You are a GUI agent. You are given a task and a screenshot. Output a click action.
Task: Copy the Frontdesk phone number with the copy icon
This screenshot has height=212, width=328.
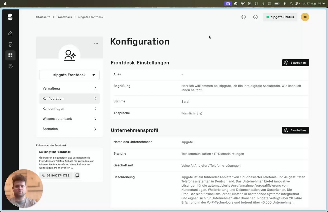click(x=77, y=175)
